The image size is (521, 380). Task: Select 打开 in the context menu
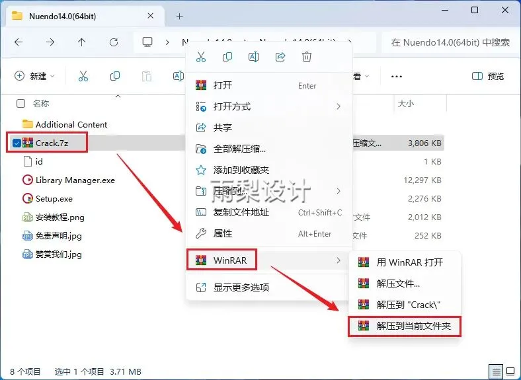tap(268, 85)
